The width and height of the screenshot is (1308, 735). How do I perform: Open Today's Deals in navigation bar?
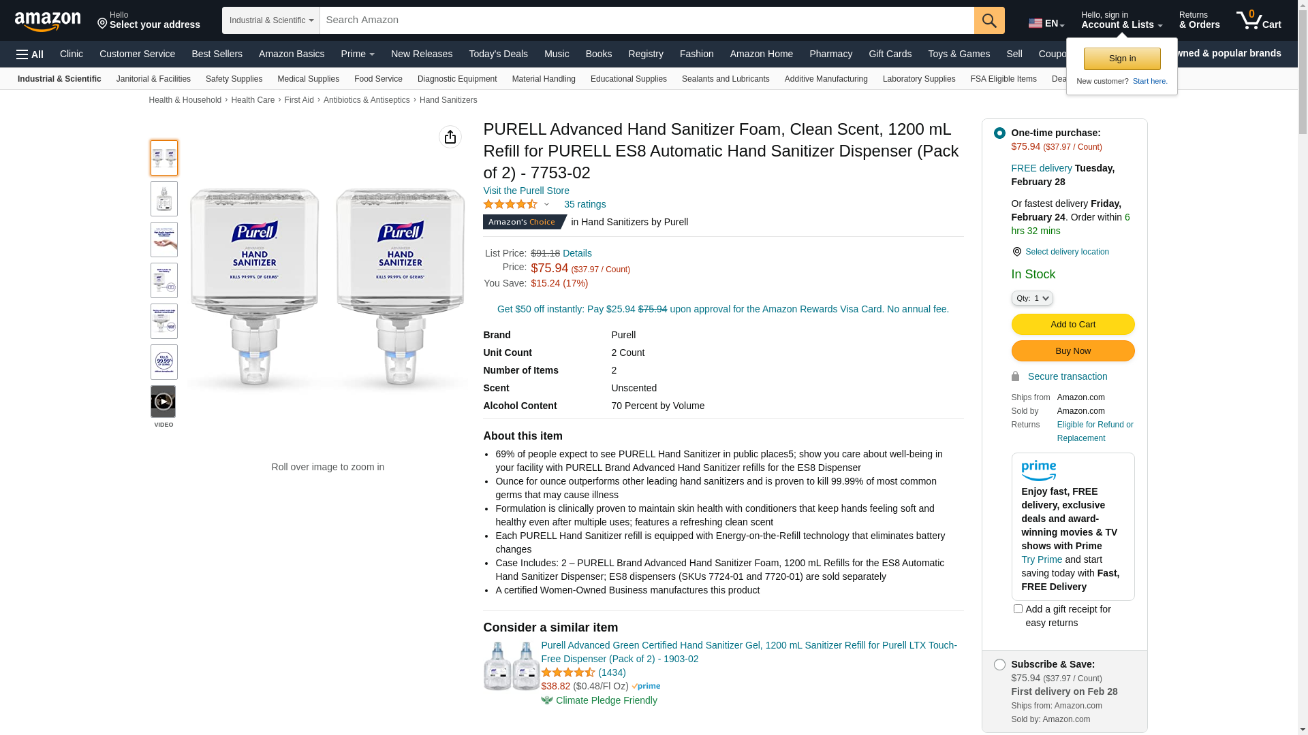coord(498,54)
